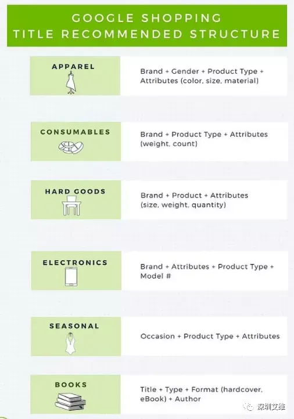
Task: Click the stacked books icon
Action: pos(70,402)
